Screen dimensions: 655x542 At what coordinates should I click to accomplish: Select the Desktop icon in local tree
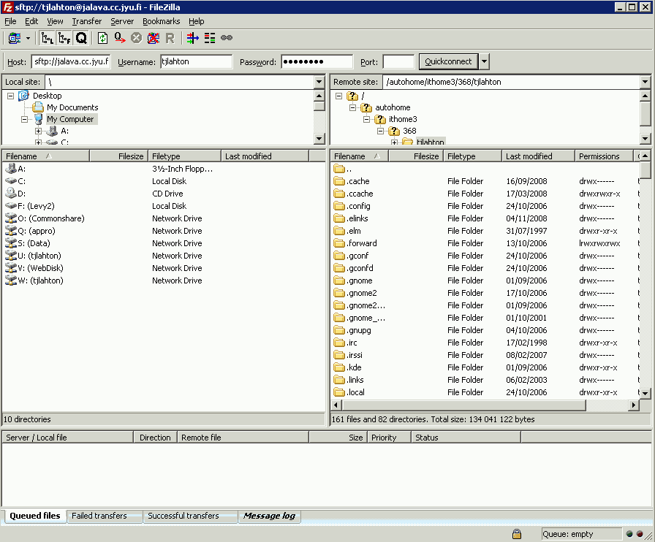pyautogui.click(x=24, y=96)
